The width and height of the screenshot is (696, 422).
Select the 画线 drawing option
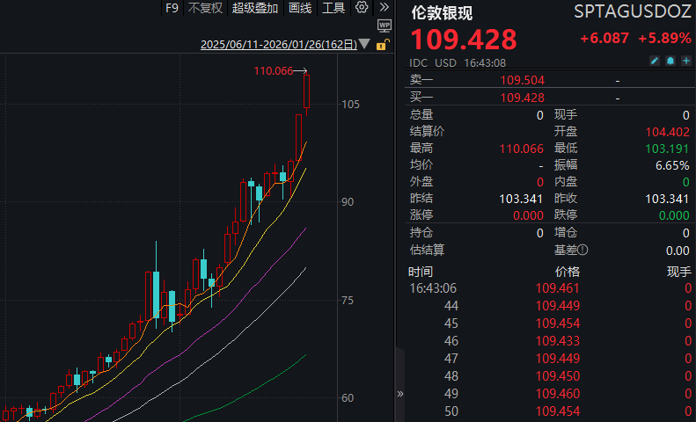[300, 8]
